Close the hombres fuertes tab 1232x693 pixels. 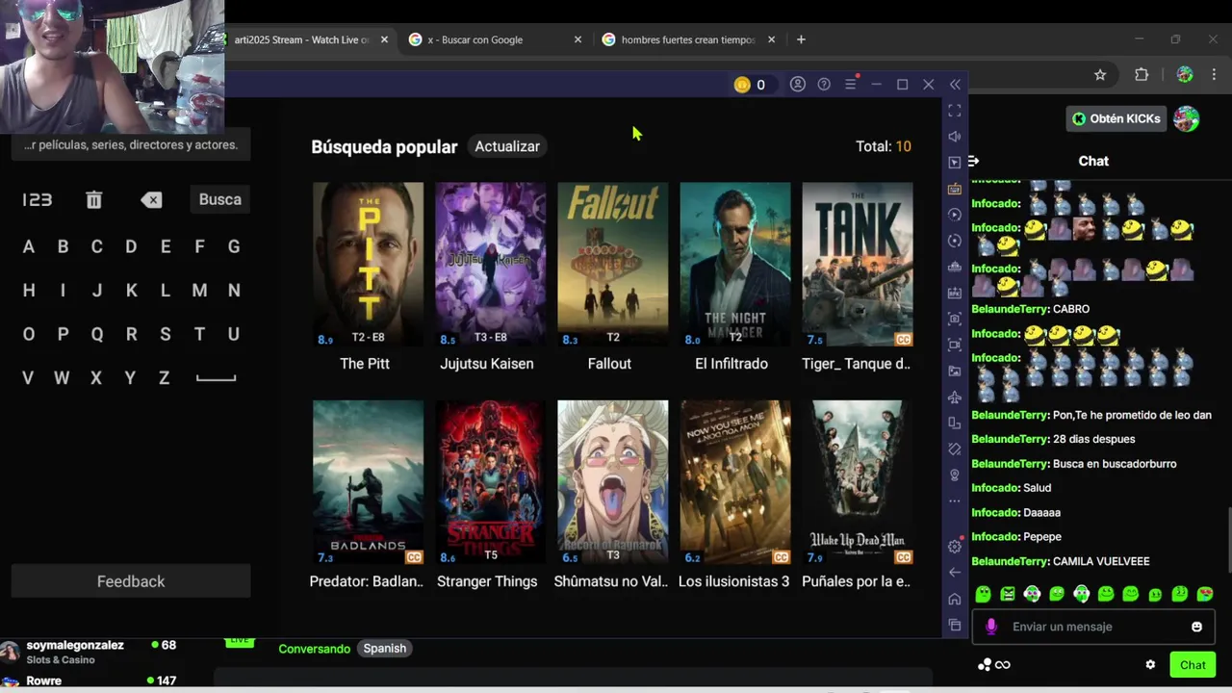tap(771, 39)
